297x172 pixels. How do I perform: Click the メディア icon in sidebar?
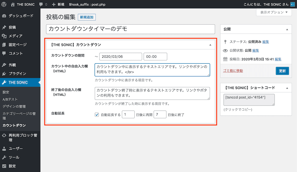[x=4, y=36]
